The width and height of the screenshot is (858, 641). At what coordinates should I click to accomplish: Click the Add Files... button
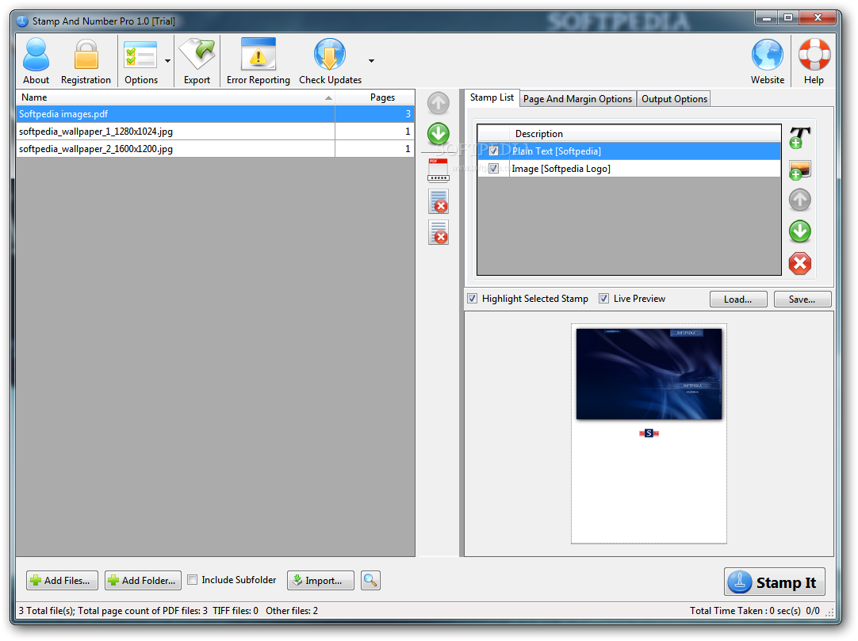click(x=63, y=580)
